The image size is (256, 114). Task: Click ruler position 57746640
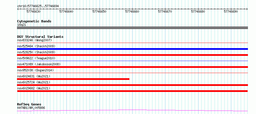click(66, 11)
